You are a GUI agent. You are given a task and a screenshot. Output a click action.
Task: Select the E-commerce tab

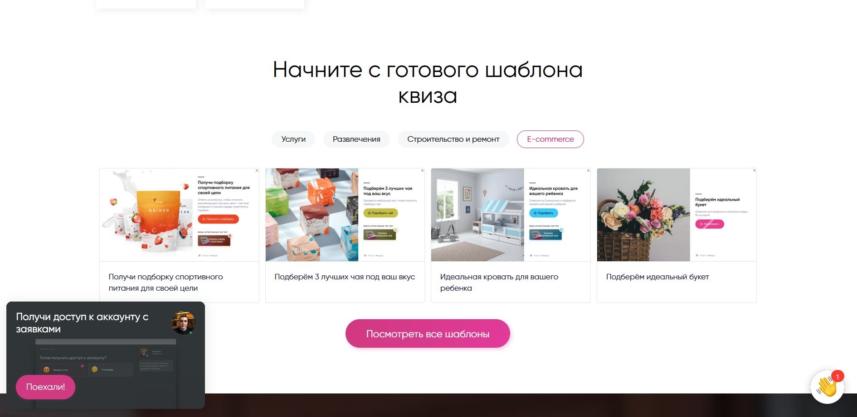550,139
